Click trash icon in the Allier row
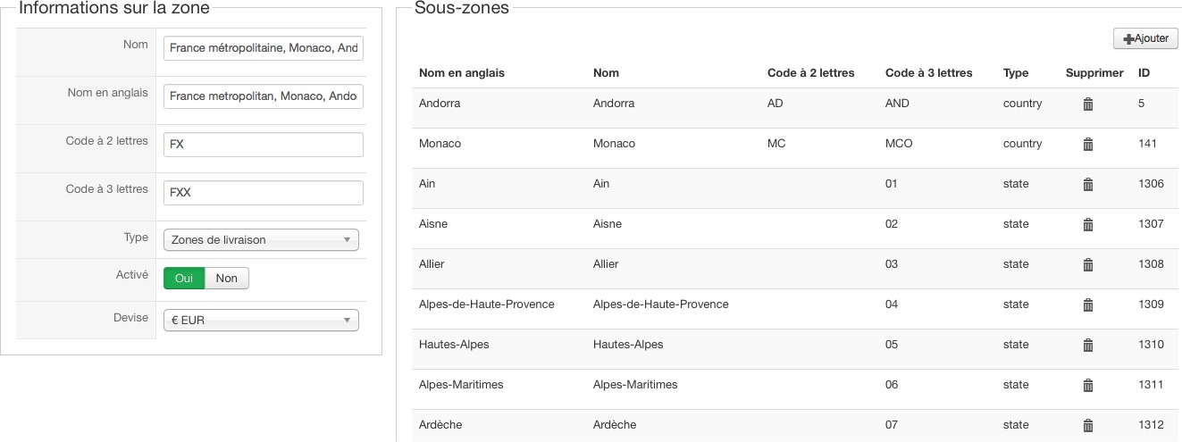 [1087, 264]
